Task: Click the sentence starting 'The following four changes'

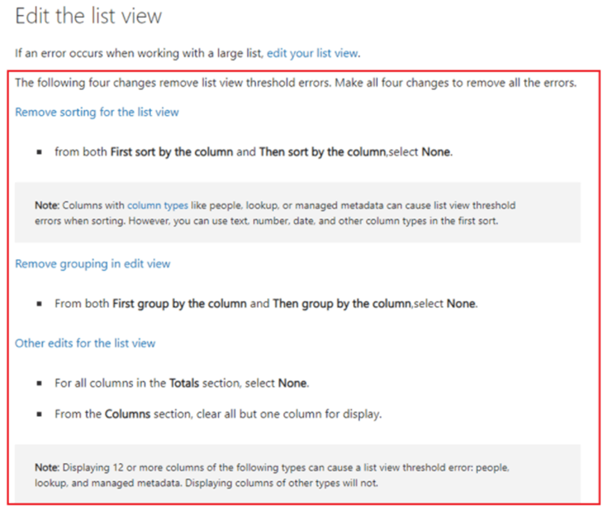Action: coord(296,83)
